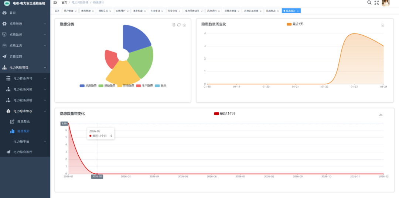Screen dimensions: 399x198
Task: Click the system logo title
Action: (29, 4)
